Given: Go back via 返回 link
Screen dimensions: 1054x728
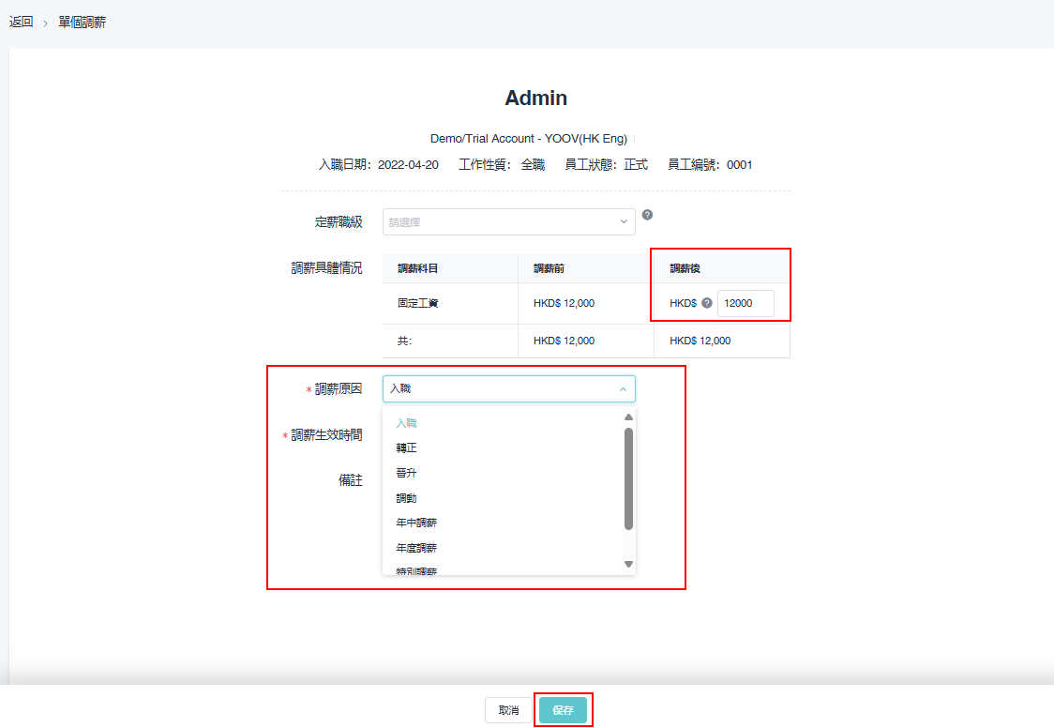Looking at the screenshot, I should tap(22, 23).
